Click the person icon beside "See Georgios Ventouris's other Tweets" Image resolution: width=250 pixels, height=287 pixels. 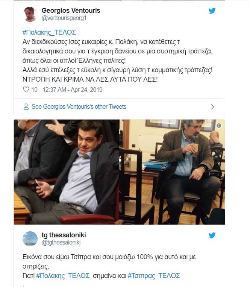tap(26, 107)
